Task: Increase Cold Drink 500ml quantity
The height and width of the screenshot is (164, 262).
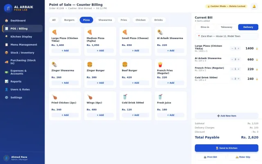Action: pyautogui.click(x=238, y=79)
